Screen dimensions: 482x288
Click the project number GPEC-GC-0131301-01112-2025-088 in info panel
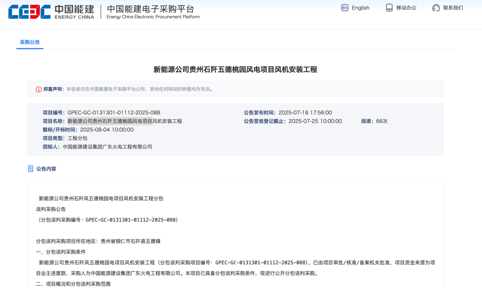pyautogui.click(x=114, y=113)
